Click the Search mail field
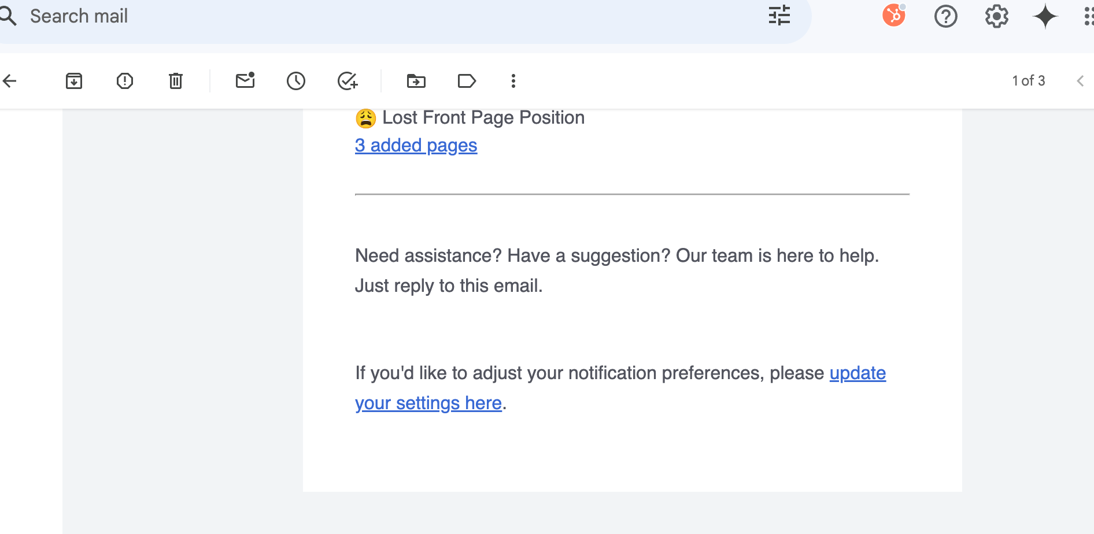 click(x=347, y=16)
